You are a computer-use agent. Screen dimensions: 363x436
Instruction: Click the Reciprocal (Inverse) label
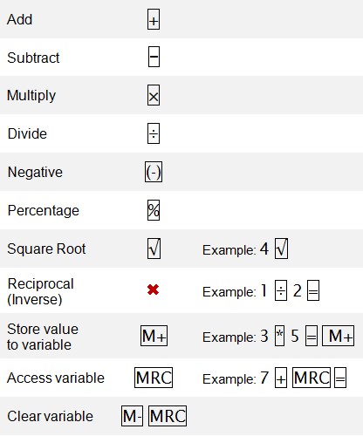coord(40,291)
